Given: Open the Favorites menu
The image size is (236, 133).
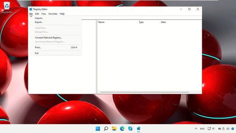Looking at the screenshot, I should pos(53,14).
